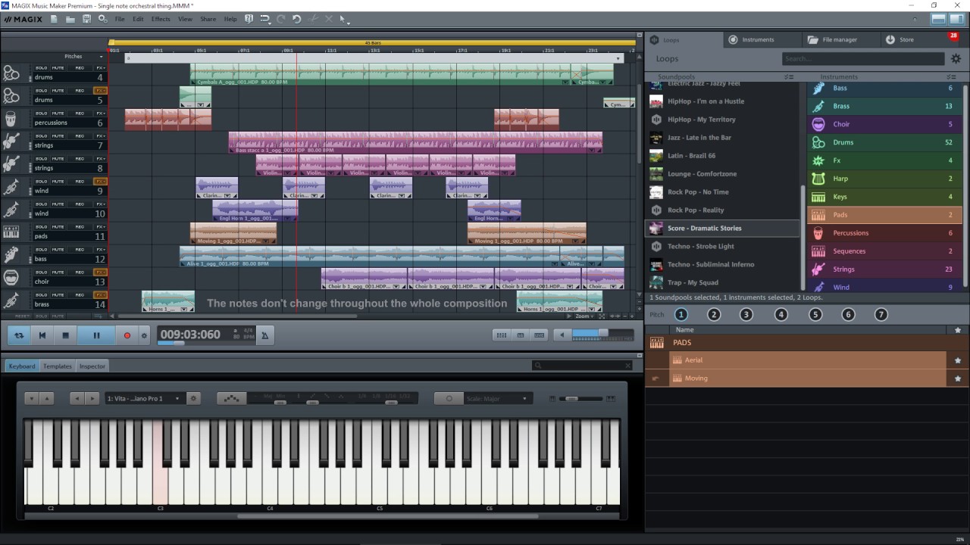Create a new project with the document icon
The height and width of the screenshot is (545, 970).
coord(54,19)
